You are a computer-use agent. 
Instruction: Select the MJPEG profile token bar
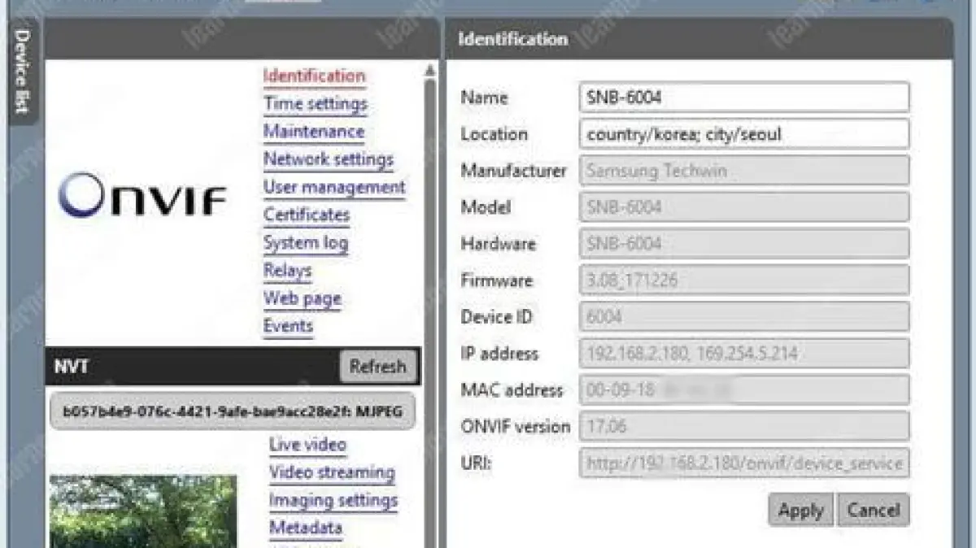(232, 411)
